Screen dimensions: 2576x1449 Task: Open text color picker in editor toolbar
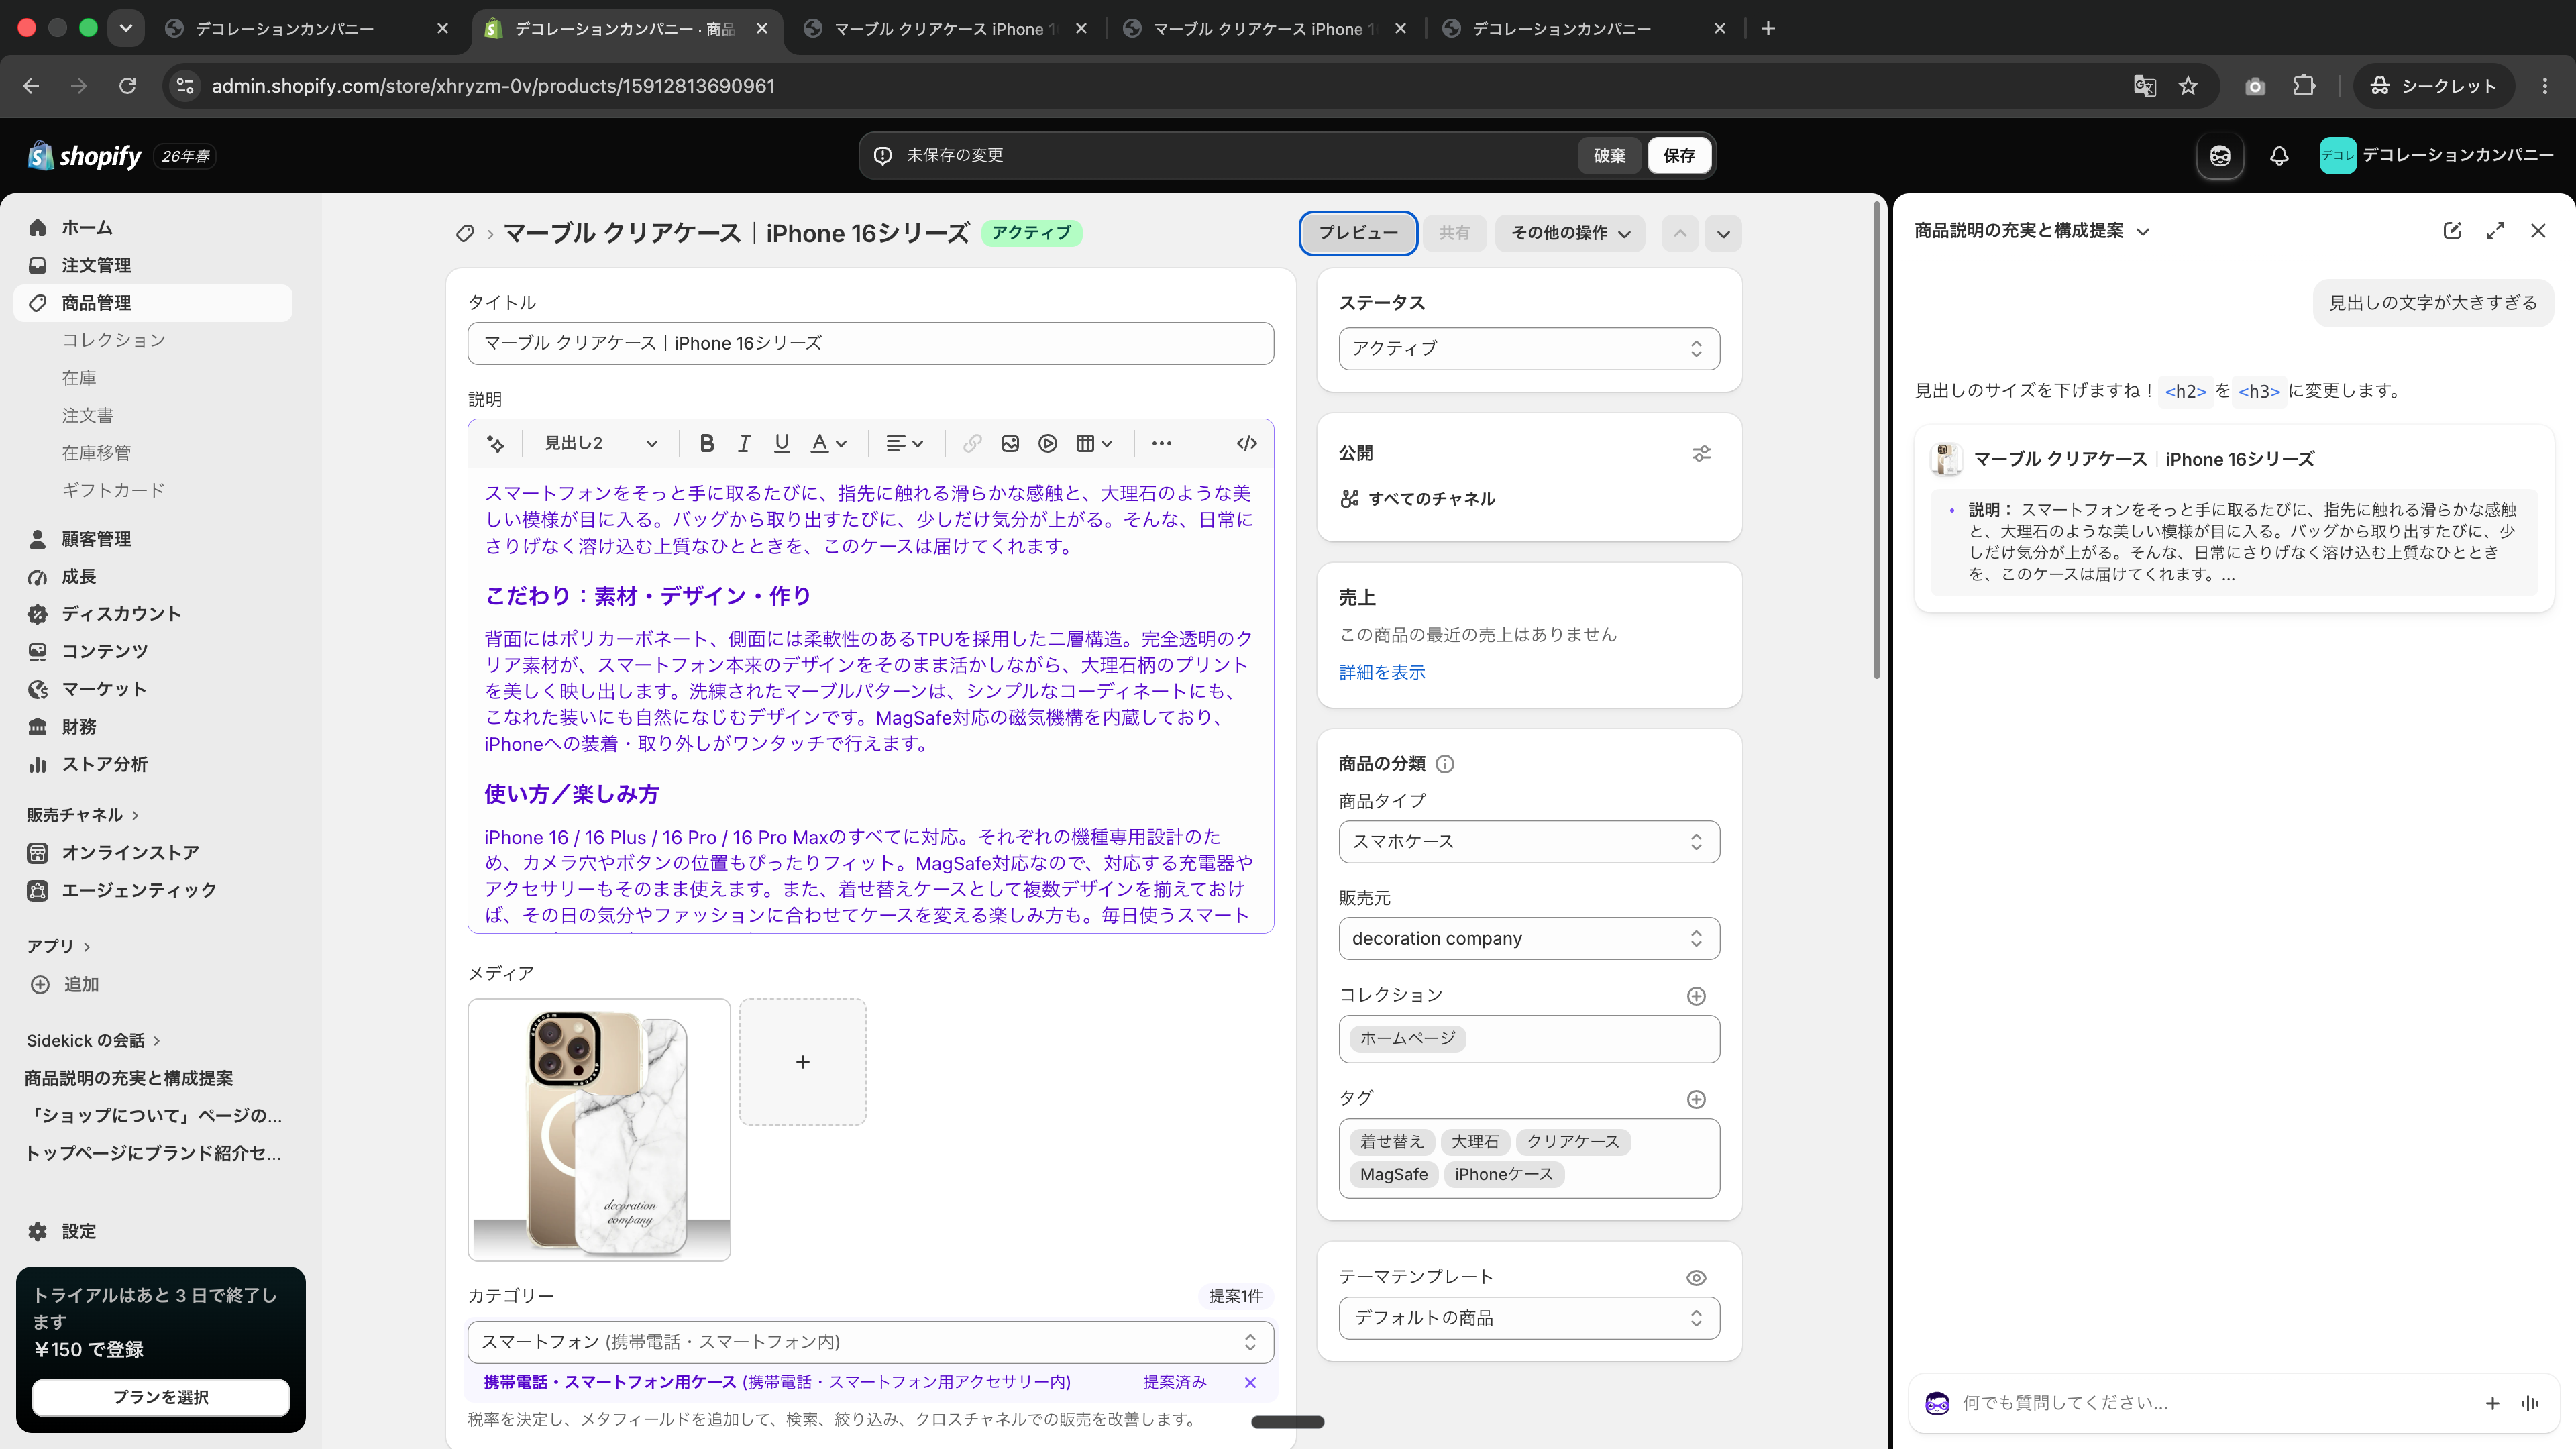828,444
